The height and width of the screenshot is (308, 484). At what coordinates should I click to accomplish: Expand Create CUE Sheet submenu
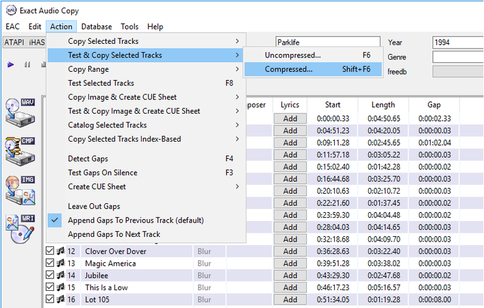147,186
